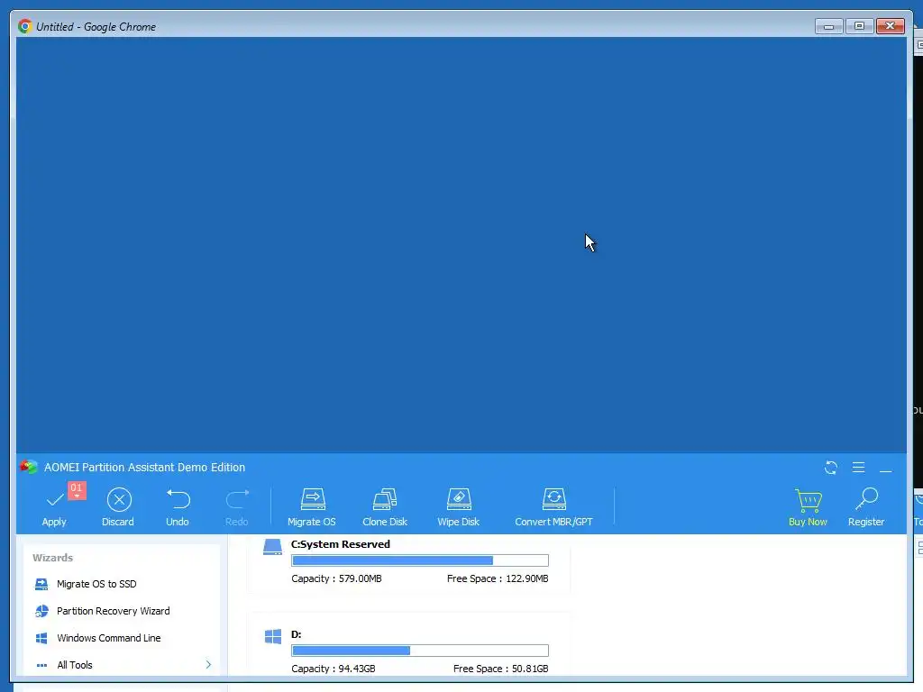Click the All Tools three-dots icon
923x692 pixels.
(x=41, y=666)
